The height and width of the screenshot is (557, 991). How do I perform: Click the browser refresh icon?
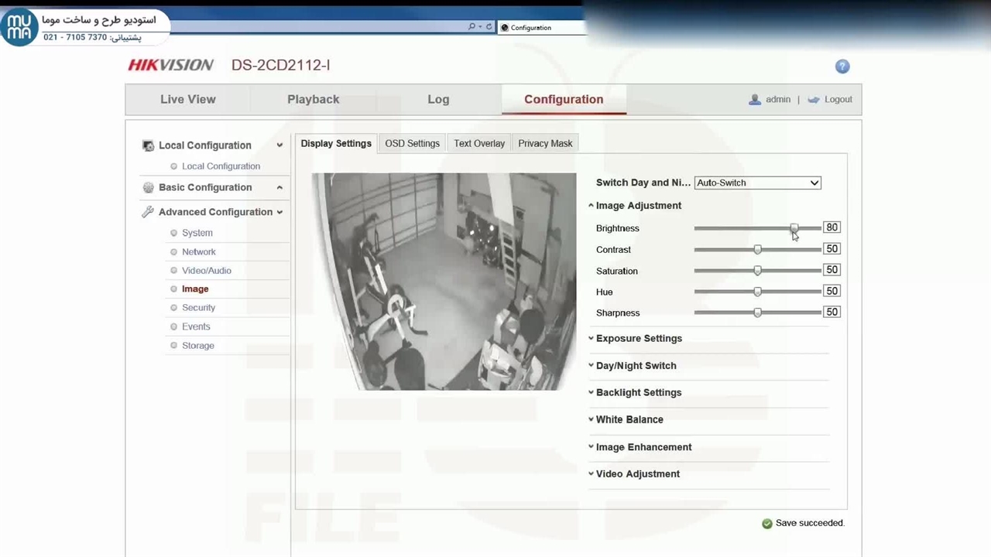coord(489,27)
